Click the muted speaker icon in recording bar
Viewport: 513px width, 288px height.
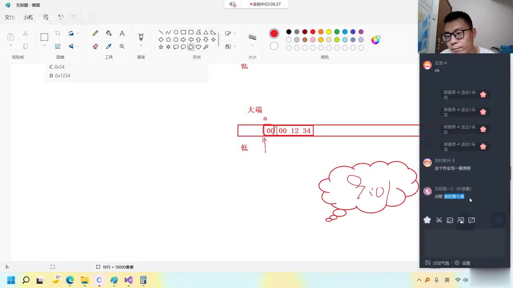tap(232, 4)
